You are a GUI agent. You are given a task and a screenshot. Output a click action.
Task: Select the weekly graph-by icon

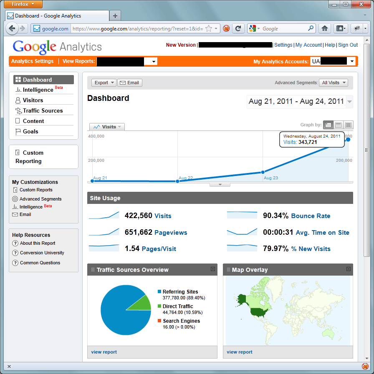[x=338, y=125]
